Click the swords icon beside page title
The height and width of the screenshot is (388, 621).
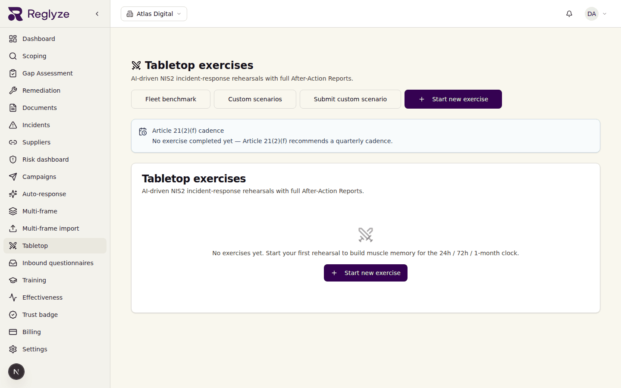coord(136,66)
